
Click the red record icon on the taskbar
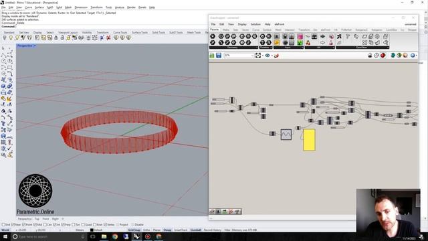click(x=148, y=236)
